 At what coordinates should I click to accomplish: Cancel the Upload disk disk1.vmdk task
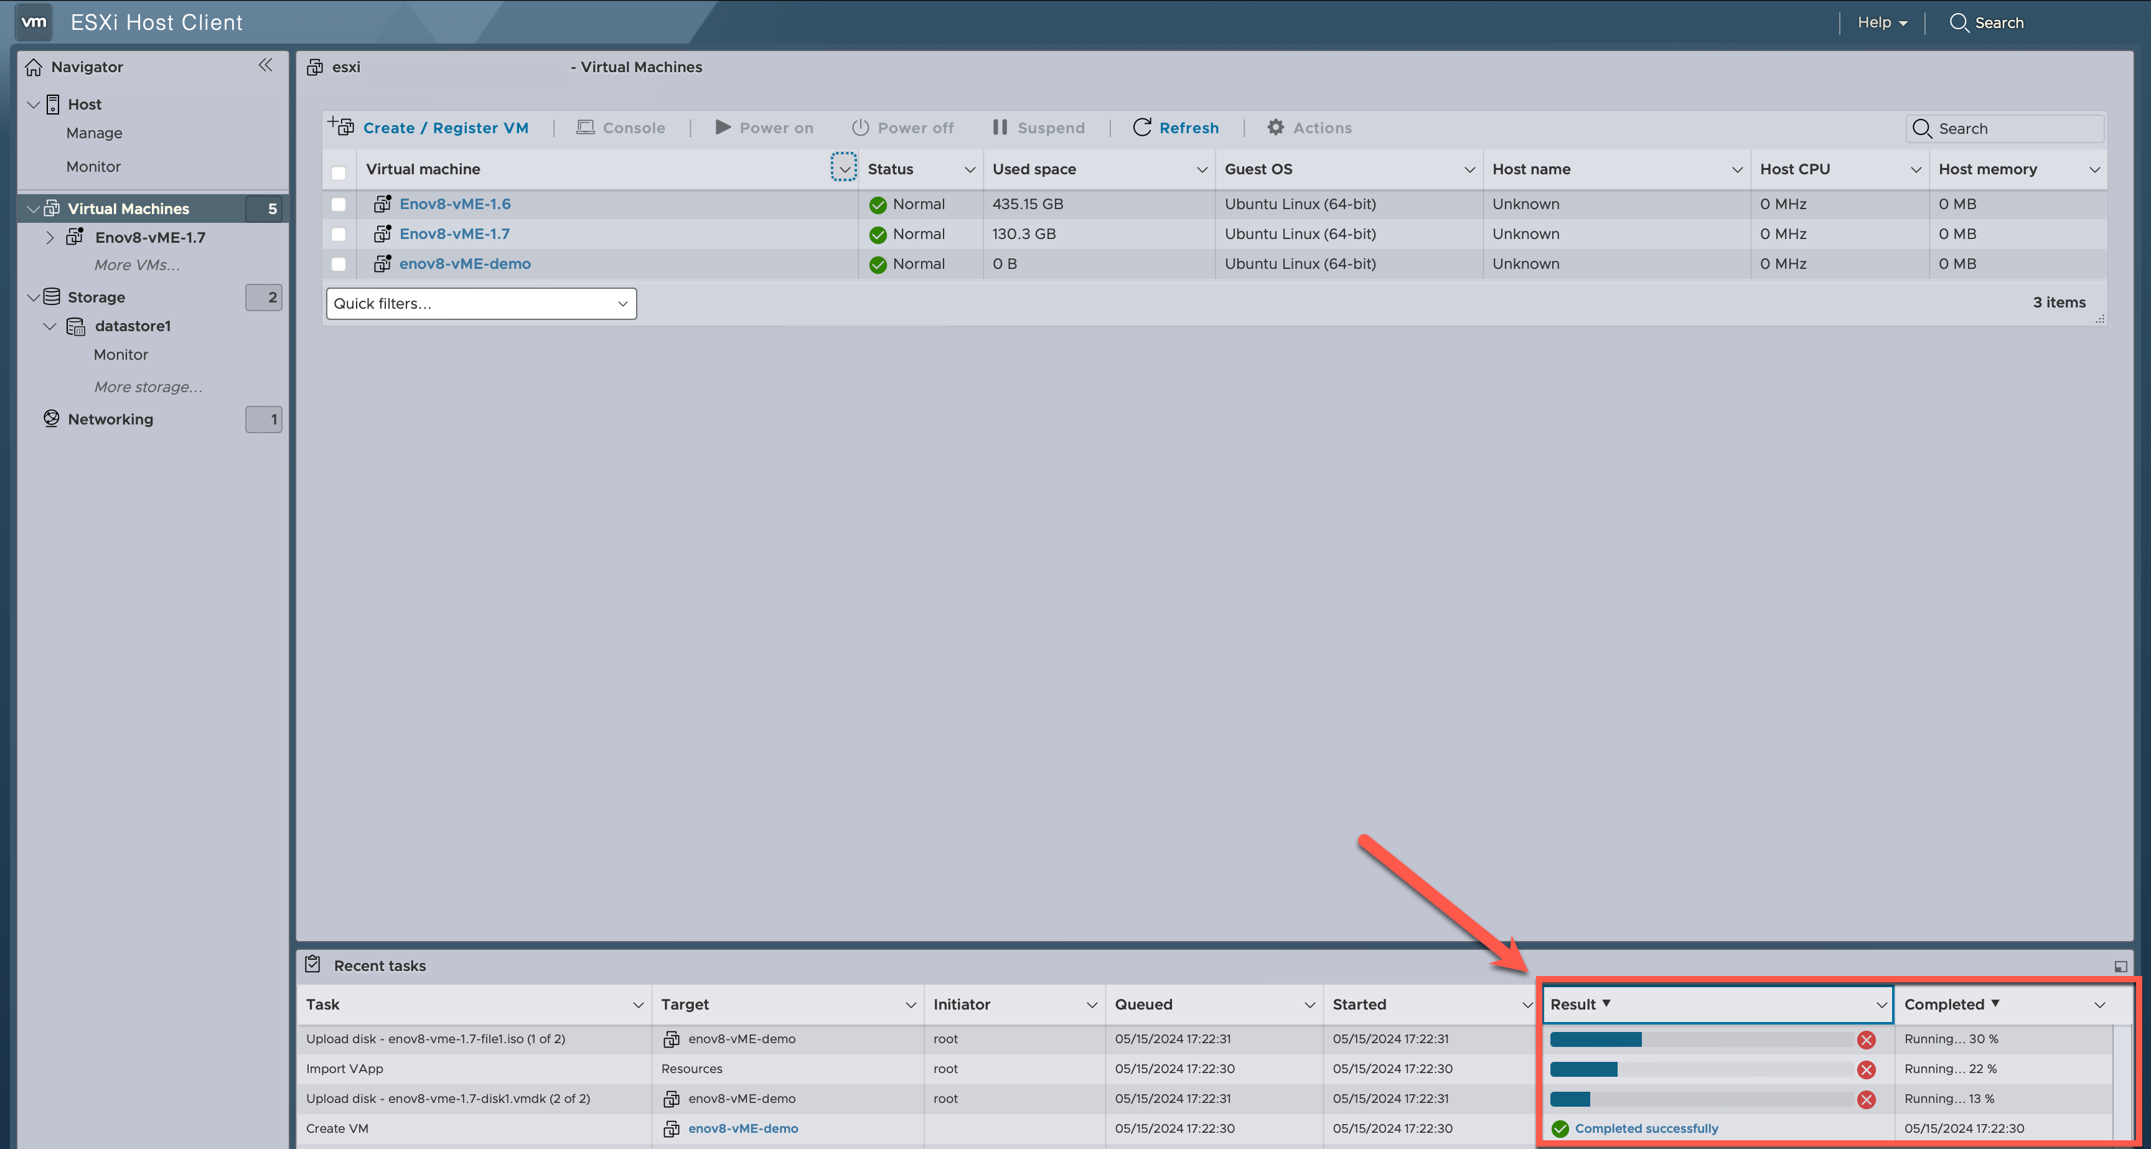coord(1867,1100)
